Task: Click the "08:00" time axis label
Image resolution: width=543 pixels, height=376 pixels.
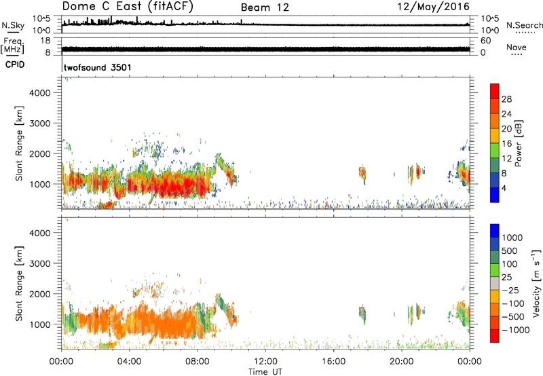Action: 198,362
